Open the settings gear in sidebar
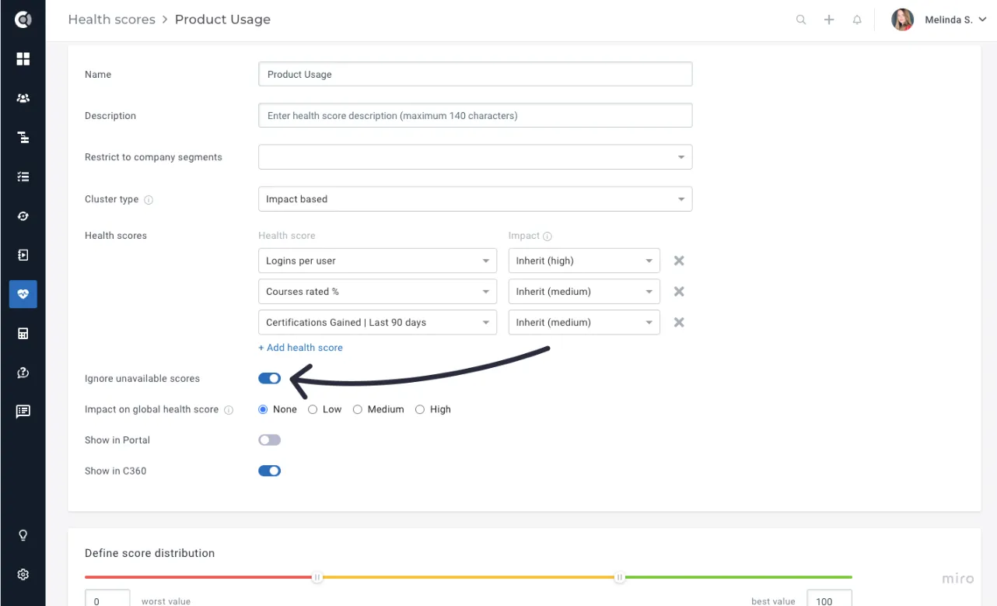 (23, 574)
